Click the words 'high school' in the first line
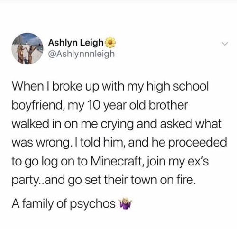The image size is (237, 229). click(178, 87)
